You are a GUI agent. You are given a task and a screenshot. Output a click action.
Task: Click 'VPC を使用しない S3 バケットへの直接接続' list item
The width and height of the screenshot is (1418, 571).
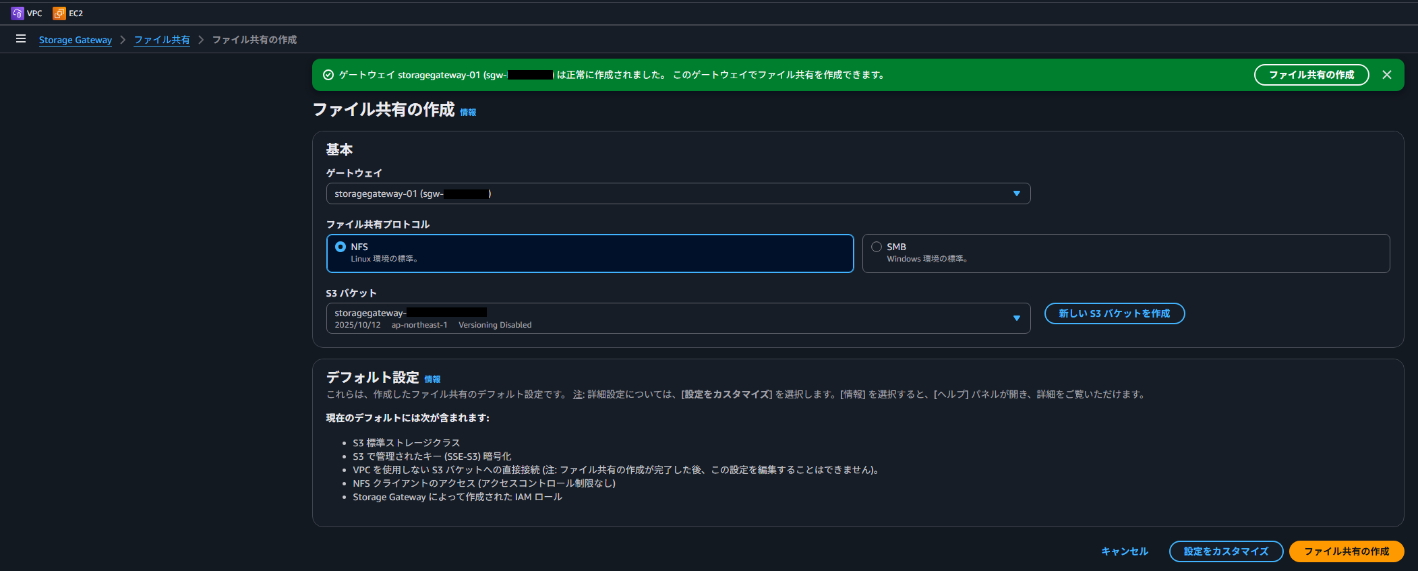click(617, 470)
